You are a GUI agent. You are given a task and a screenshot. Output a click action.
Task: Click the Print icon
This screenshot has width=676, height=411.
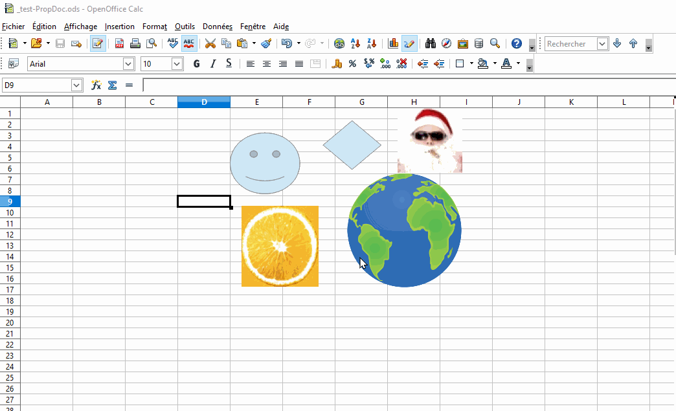coord(135,43)
